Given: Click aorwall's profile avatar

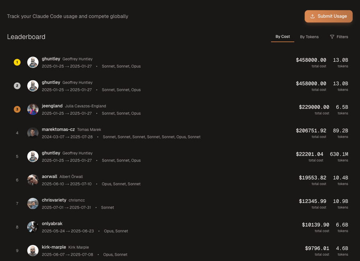Looking at the screenshot, I should point(33,180).
